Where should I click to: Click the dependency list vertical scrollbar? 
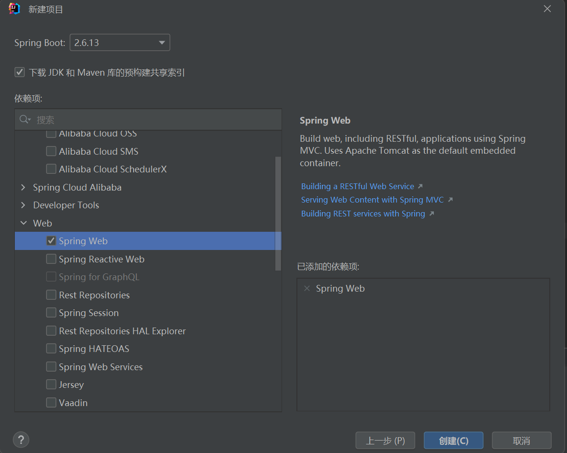click(278, 213)
